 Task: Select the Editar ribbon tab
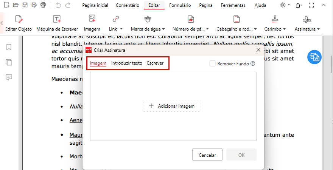coord(154,5)
